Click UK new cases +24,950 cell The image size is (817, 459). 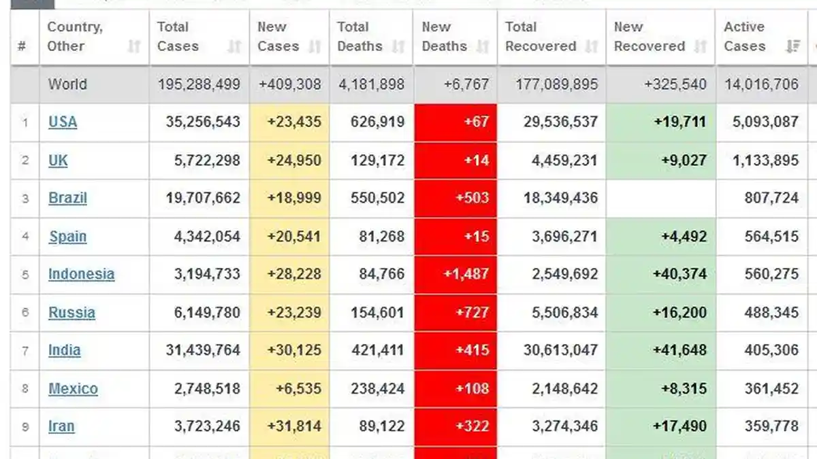pos(289,160)
